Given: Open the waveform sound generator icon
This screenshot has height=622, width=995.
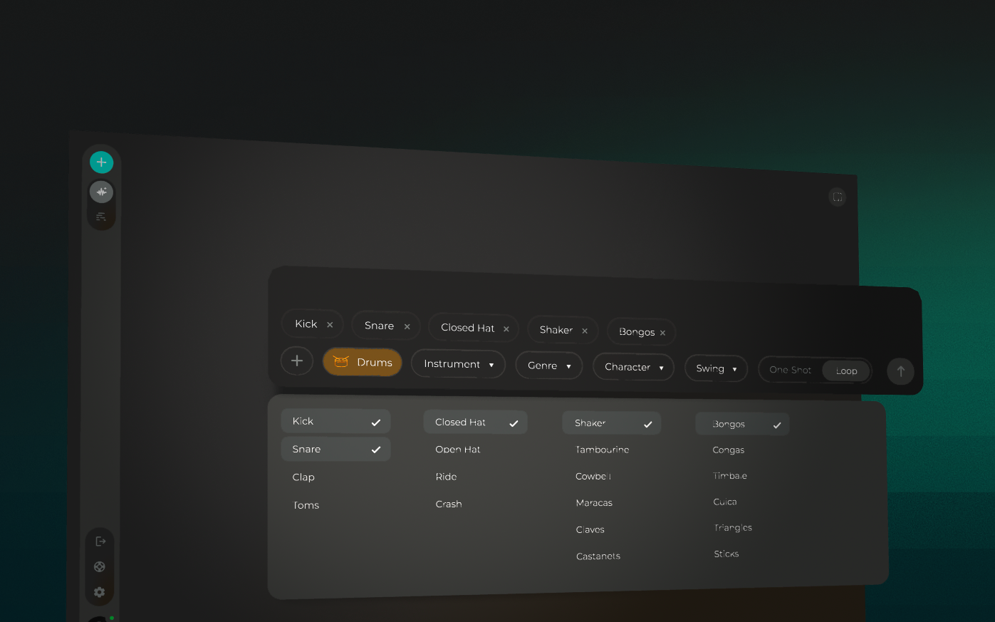Looking at the screenshot, I should 101,192.
